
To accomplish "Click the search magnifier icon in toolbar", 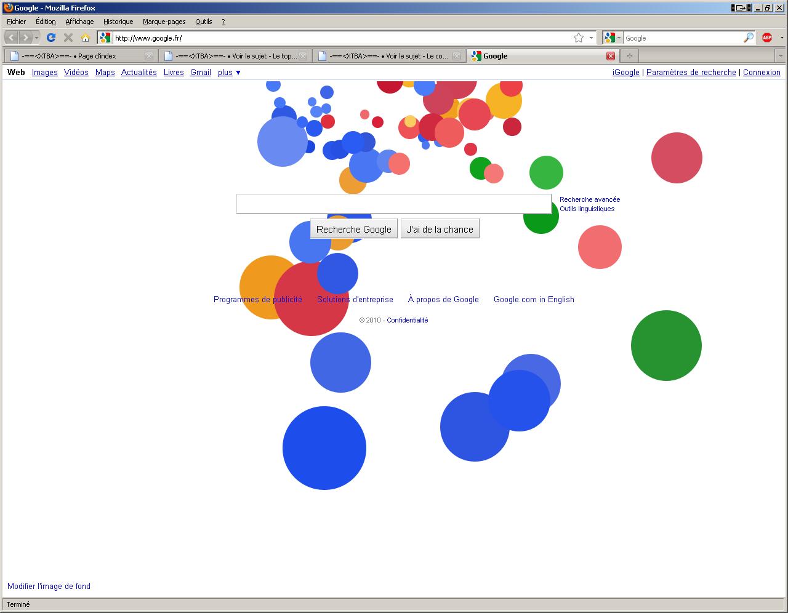I will [749, 38].
